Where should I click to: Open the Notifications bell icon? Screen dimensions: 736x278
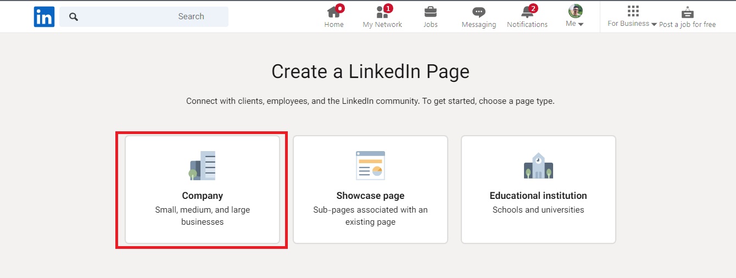pyautogui.click(x=527, y=12)
